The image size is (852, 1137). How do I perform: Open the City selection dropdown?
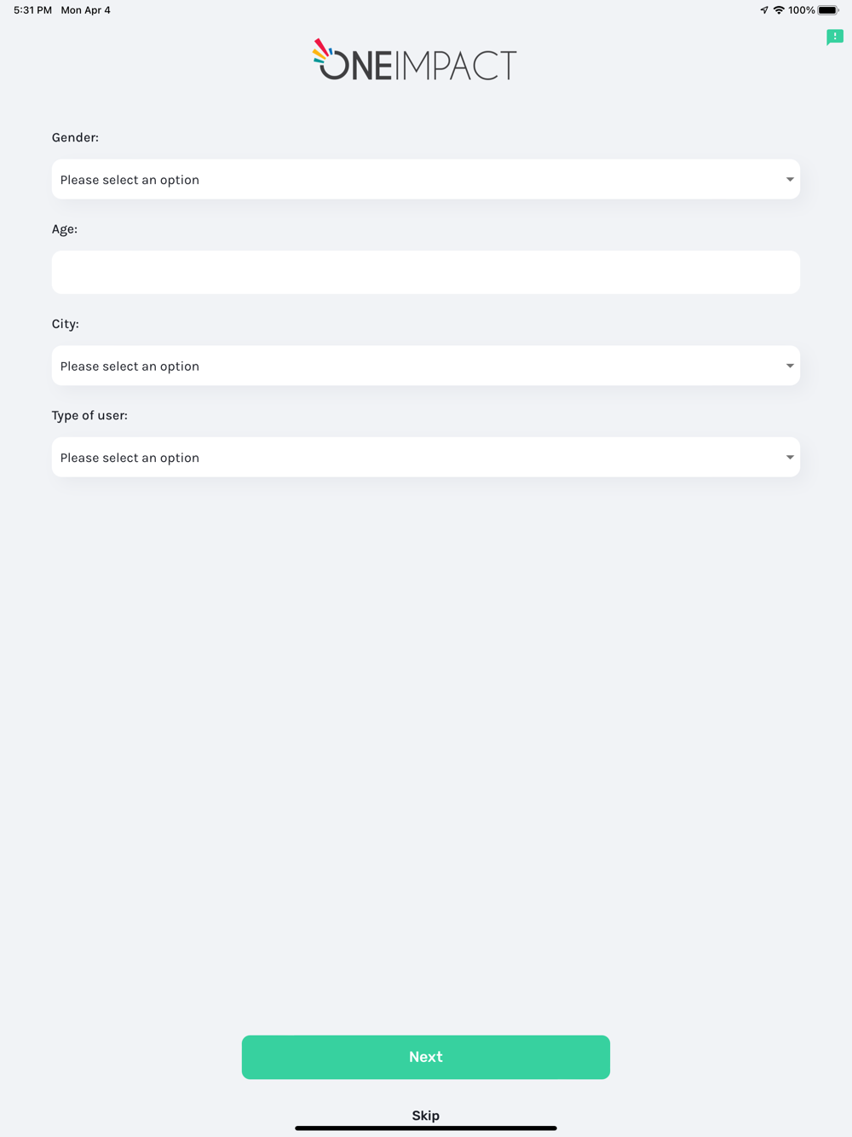425,366
